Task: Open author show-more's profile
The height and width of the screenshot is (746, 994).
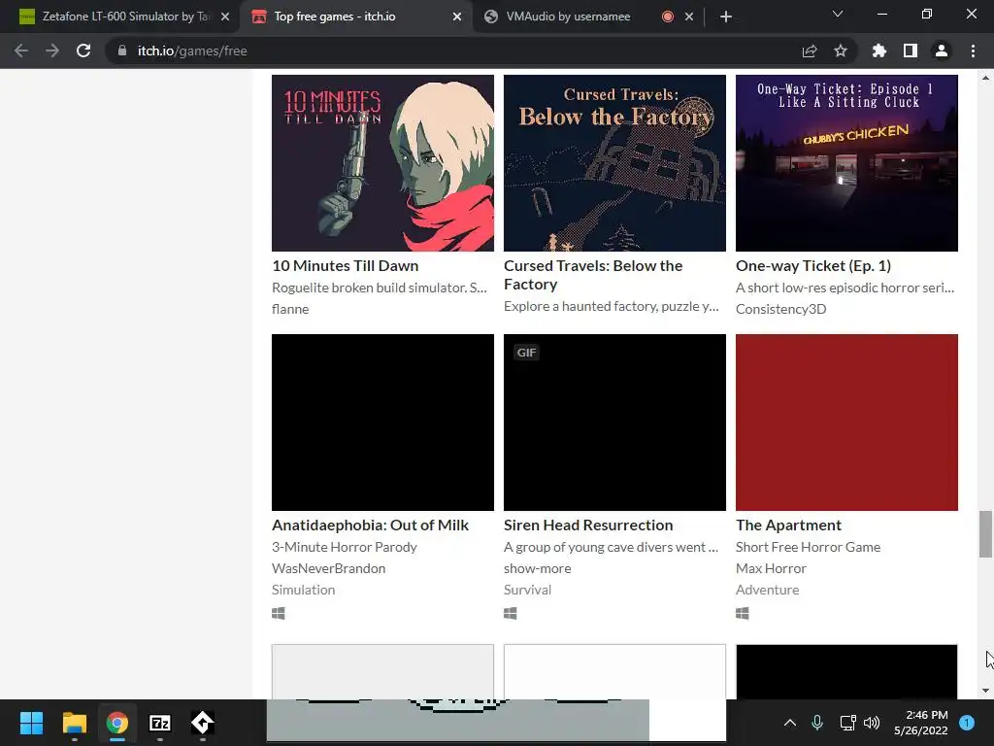Action: coord(538,568)
